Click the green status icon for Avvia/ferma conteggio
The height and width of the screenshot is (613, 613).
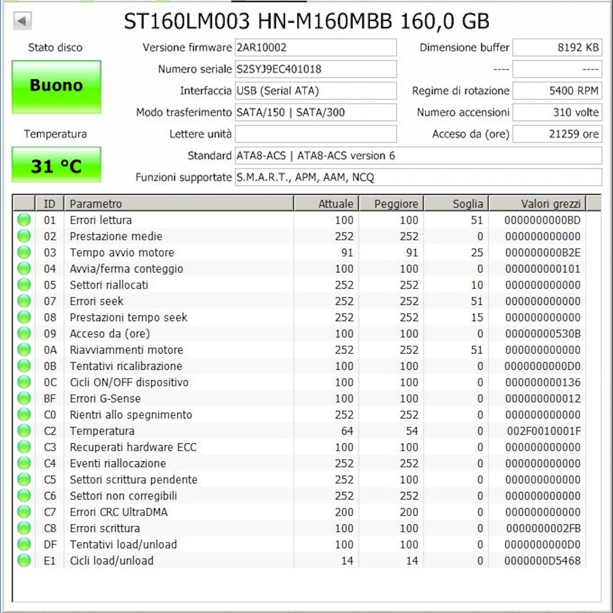pos(24,269)
